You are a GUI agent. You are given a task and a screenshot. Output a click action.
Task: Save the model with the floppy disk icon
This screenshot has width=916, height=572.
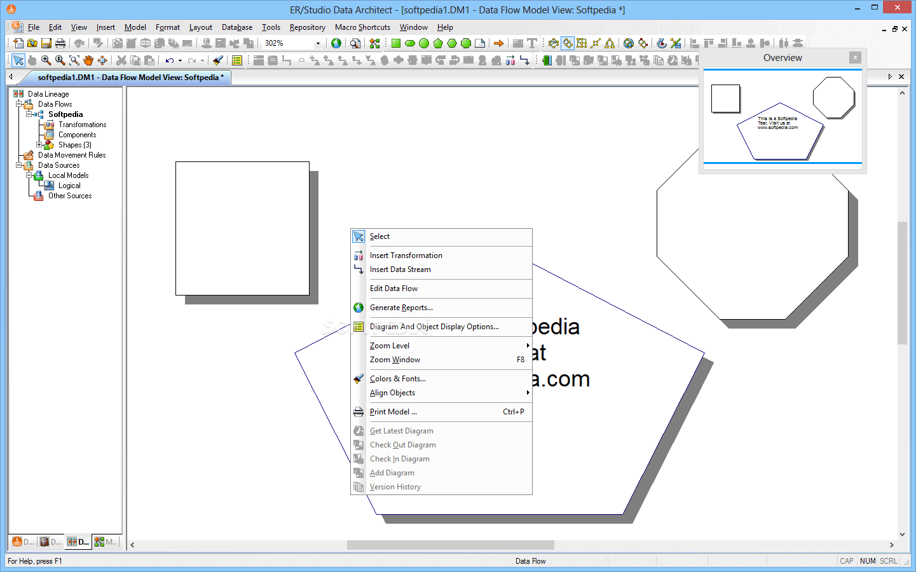pos(46,43)
